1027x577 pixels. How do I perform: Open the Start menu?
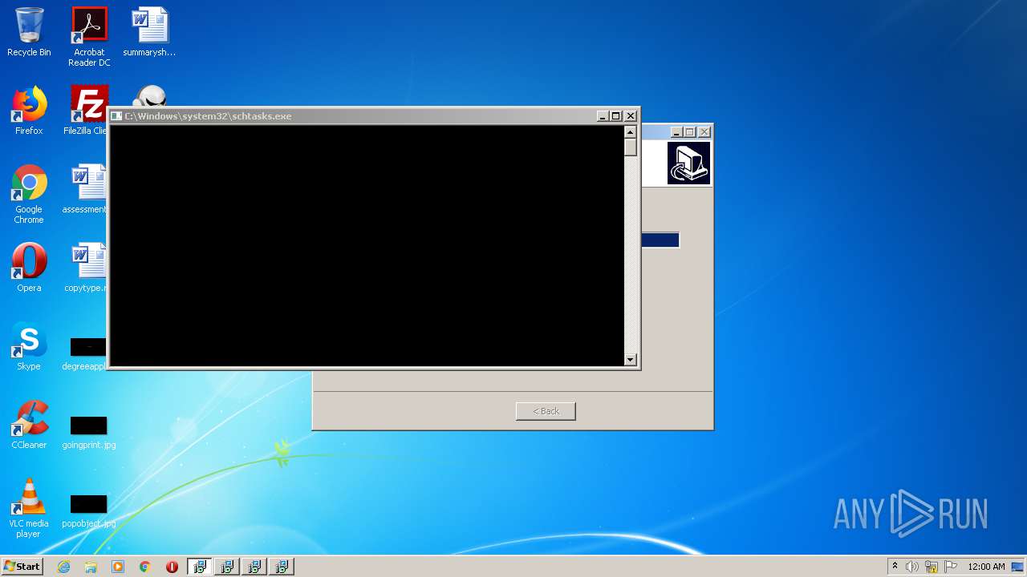tap(22, 566)
